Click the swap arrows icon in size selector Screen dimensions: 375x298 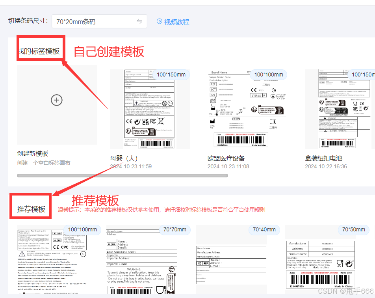pos(139,22)
